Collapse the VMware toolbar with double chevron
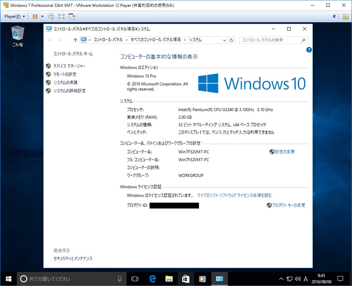 (x=334, y=16)
